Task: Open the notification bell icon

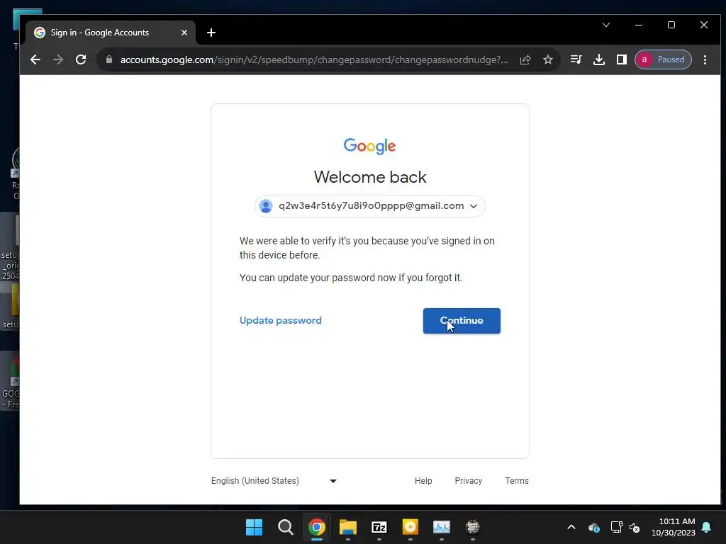Action: (x=707, y=527)
